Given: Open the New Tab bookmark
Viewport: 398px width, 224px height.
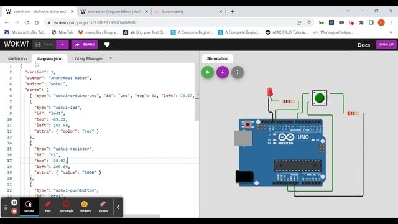Looking at the screenshot, I should tap(62, 32).
